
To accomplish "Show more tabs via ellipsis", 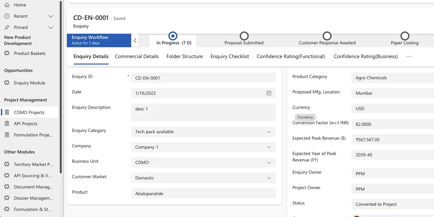I will click(x=409, y=56).
